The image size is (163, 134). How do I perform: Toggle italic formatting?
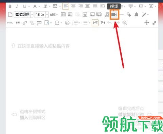point(17,6)
